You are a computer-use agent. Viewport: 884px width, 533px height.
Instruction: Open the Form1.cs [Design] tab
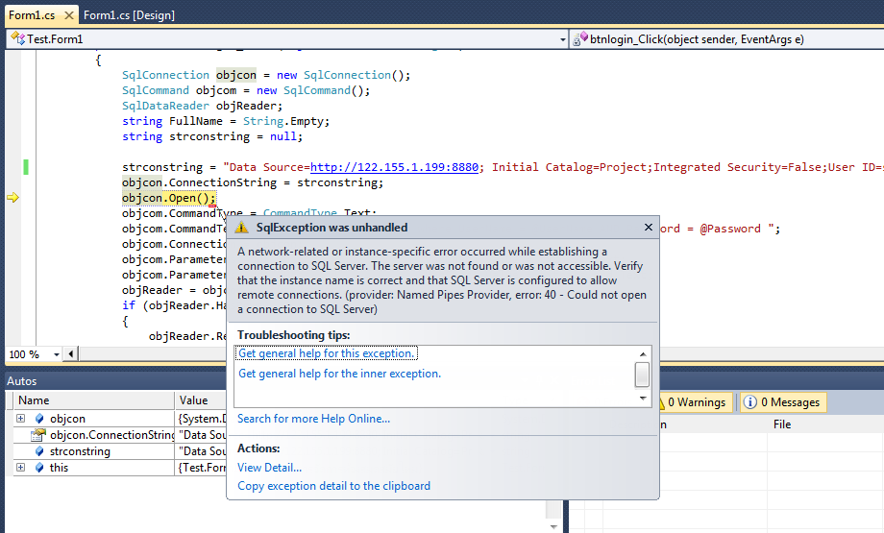[x=129, y=15]
